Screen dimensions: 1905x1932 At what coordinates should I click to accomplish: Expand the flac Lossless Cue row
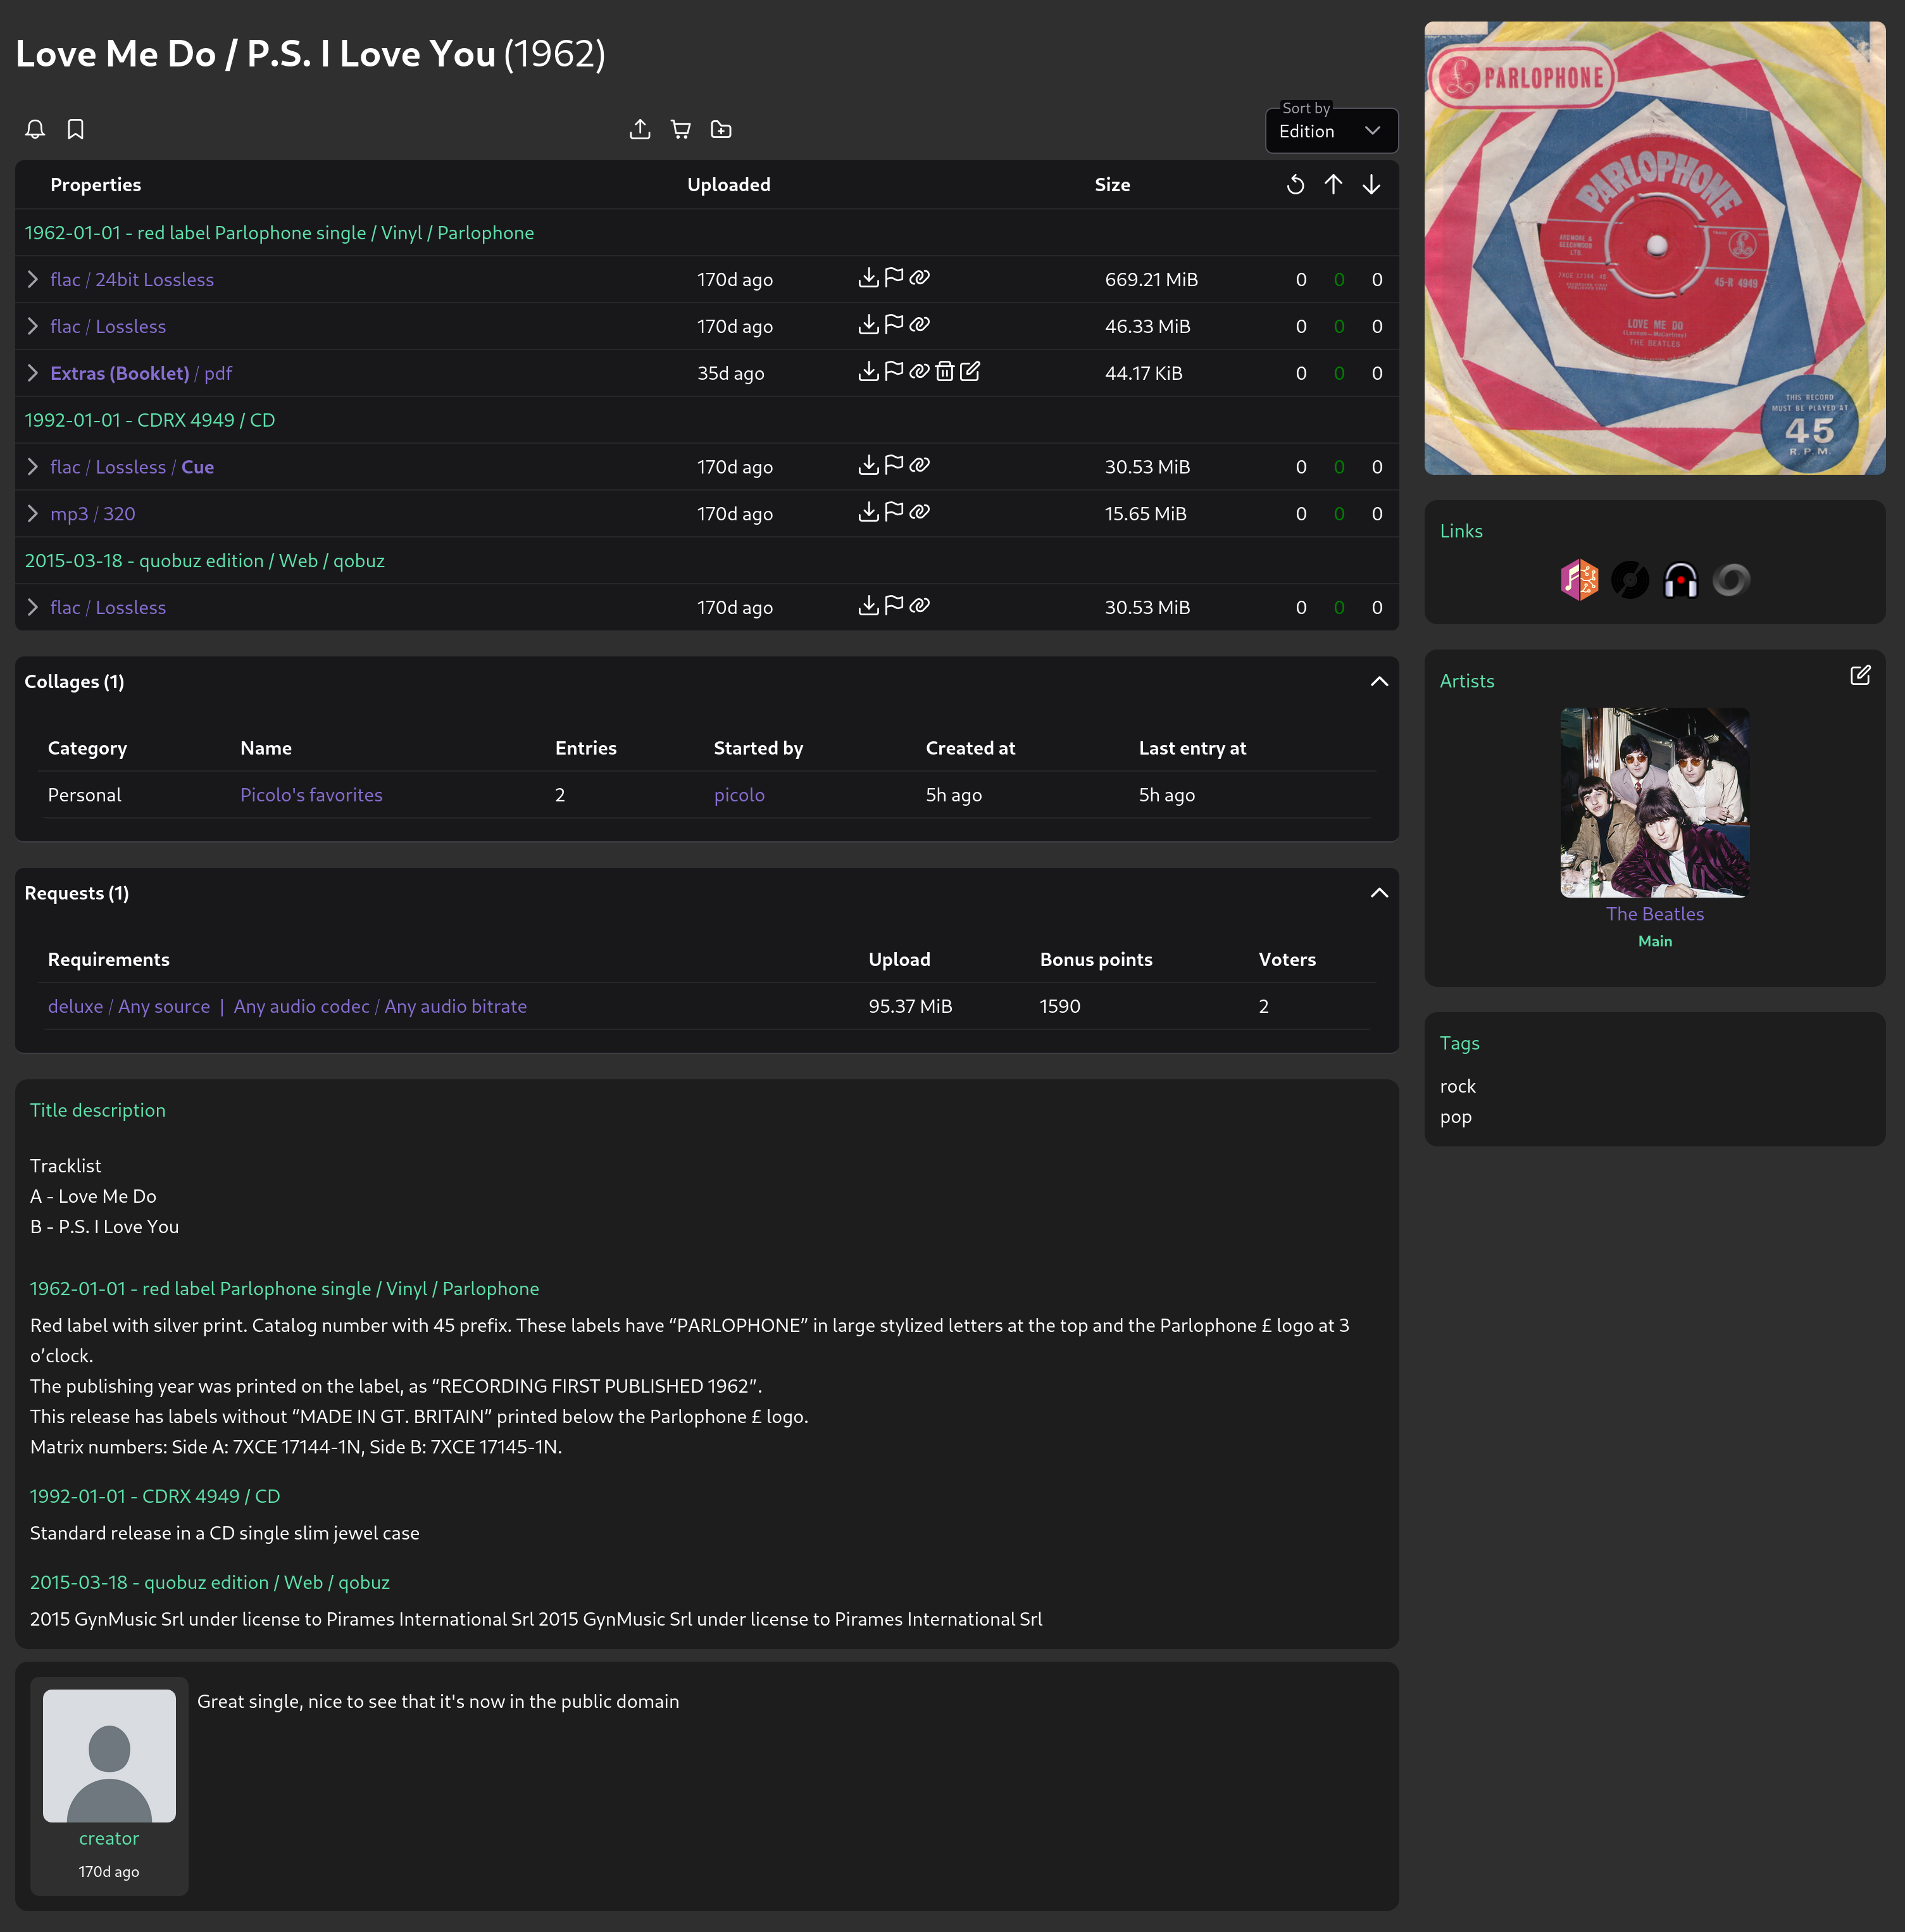pyautogui.click(x=33, y=467)
